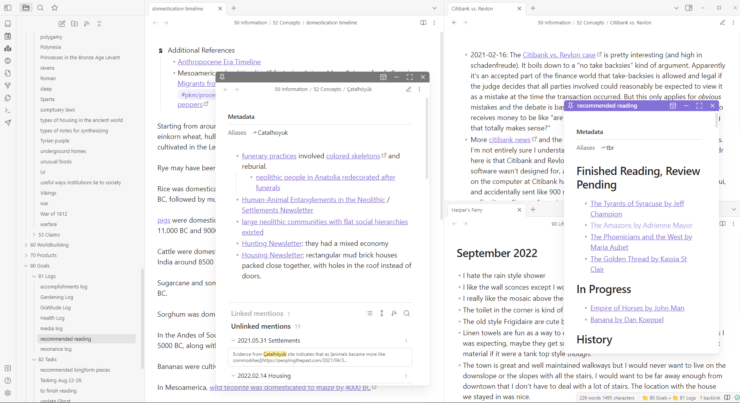Image resolution: width=740 pixels, height=403 pixels.
Task: Toggle collapse results in backlinks panel
Action: pyautogui.click(x=369, y=313)
